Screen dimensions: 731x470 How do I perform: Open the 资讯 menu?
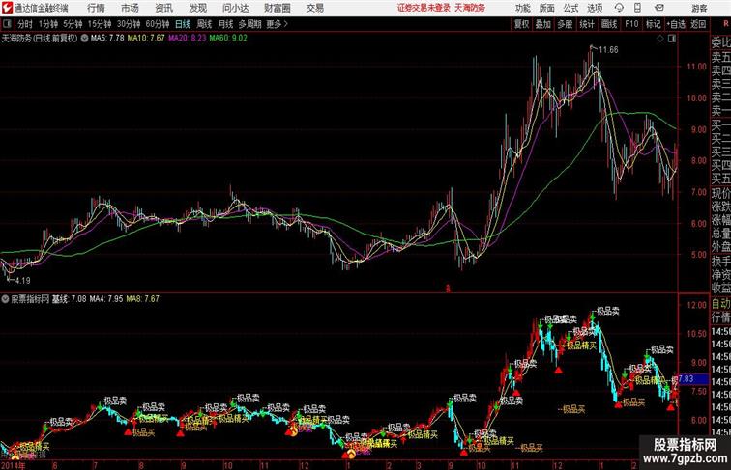point(164,8)
